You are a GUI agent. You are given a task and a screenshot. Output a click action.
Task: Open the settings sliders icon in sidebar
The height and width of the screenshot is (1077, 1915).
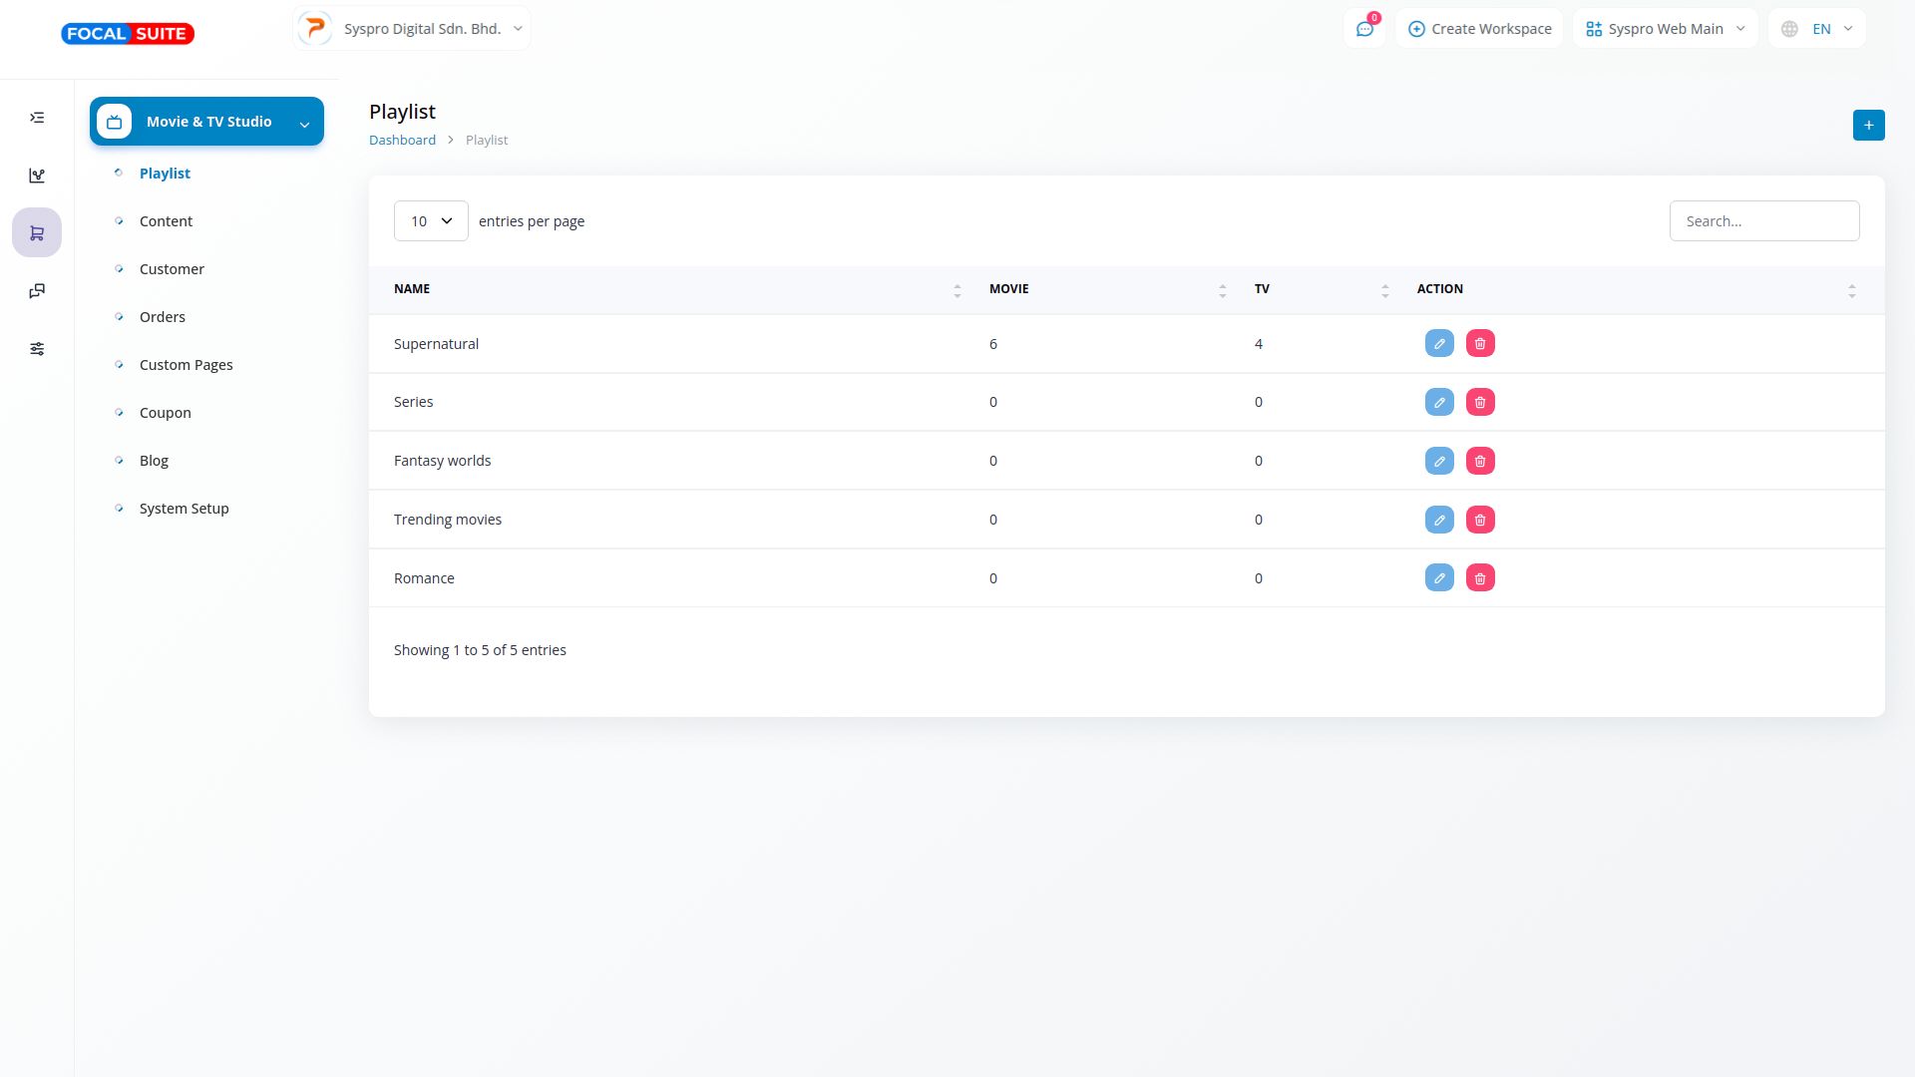tap(37, 349)
